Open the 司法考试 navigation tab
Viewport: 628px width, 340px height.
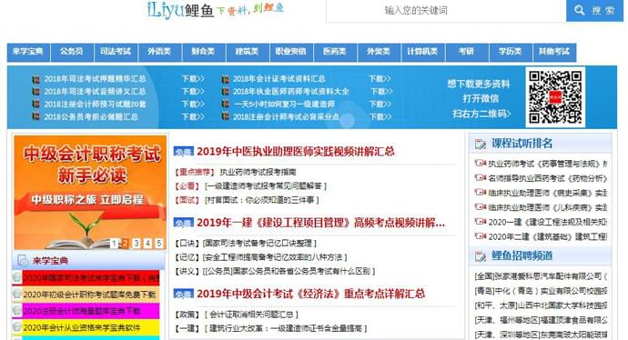coord(116,52)
